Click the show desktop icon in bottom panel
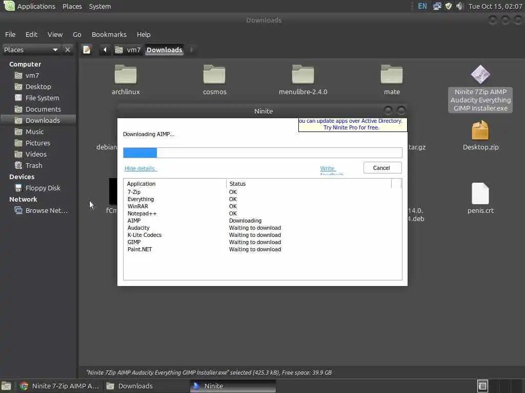The height and width of the screenshot is (393, 525). click(6, 386)
